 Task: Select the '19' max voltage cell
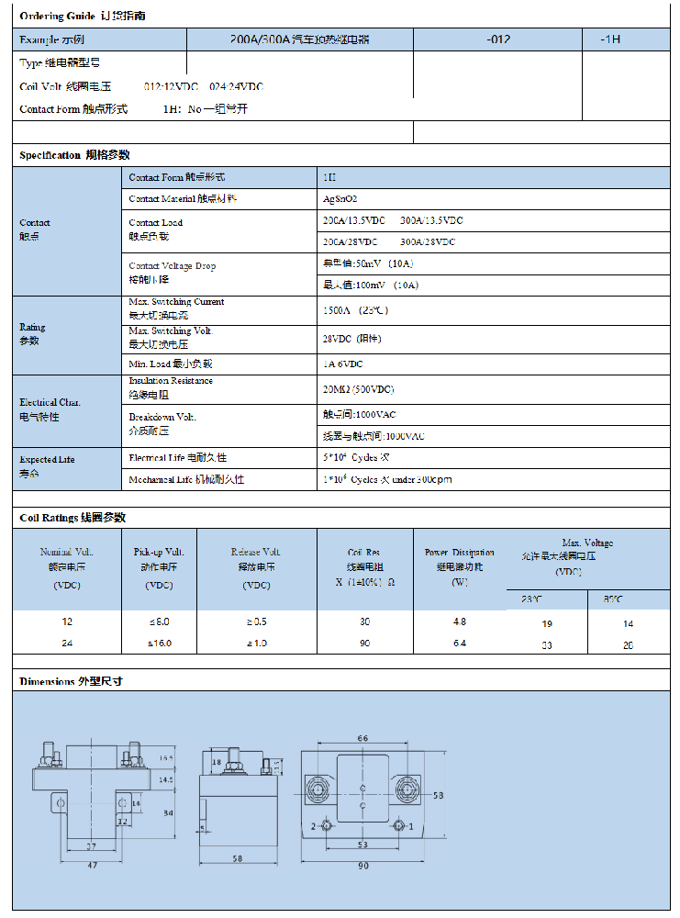547,624
